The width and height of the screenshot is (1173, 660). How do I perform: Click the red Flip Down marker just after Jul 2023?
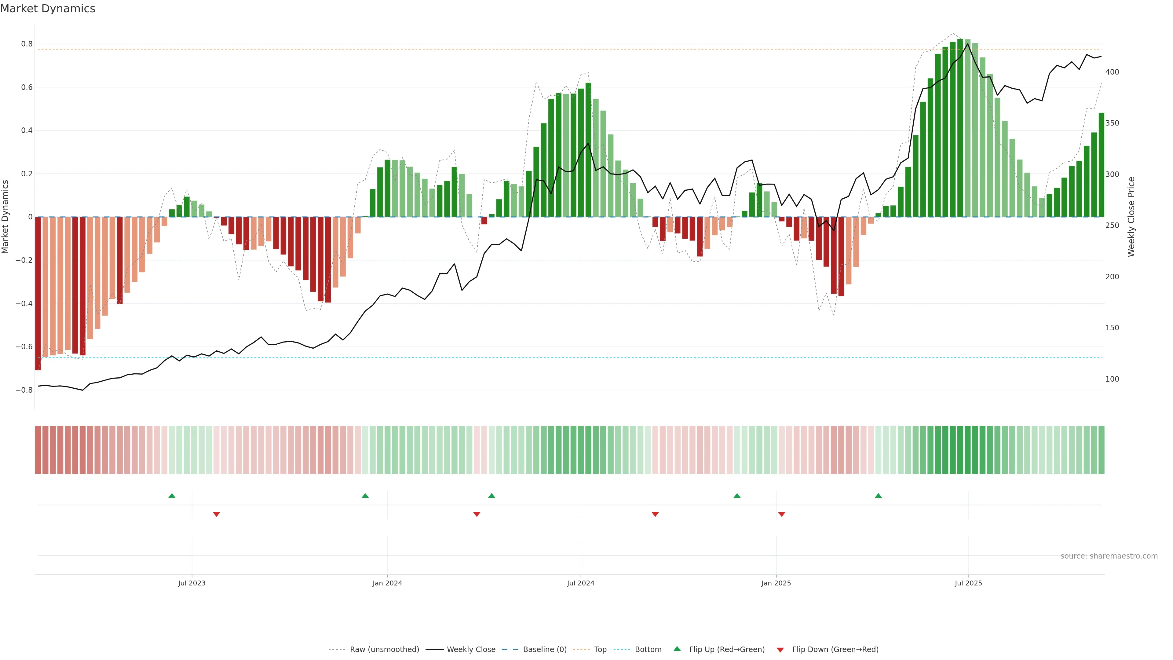point(216,514)
